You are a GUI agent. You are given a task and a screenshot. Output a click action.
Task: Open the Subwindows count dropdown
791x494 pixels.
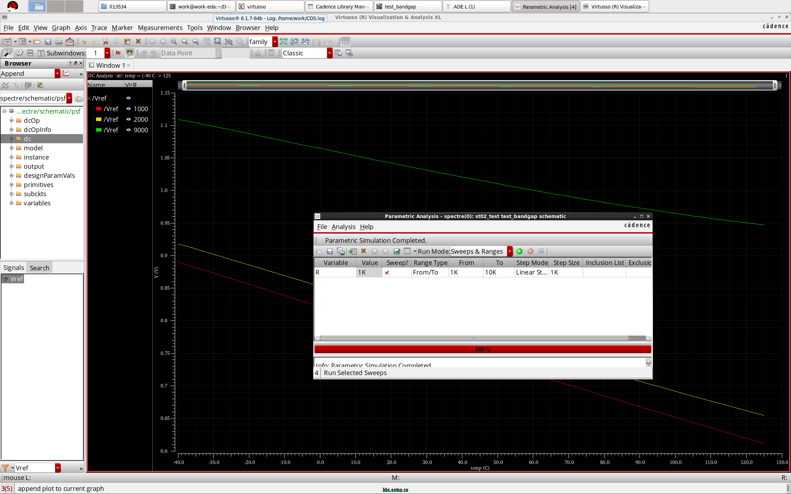click(x=107, y=53)
